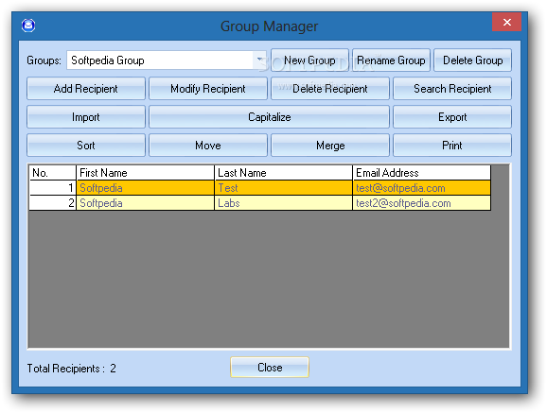Click the Rename Group button
This screenshot has width=547, height=413.
click(x=391, y=60)
